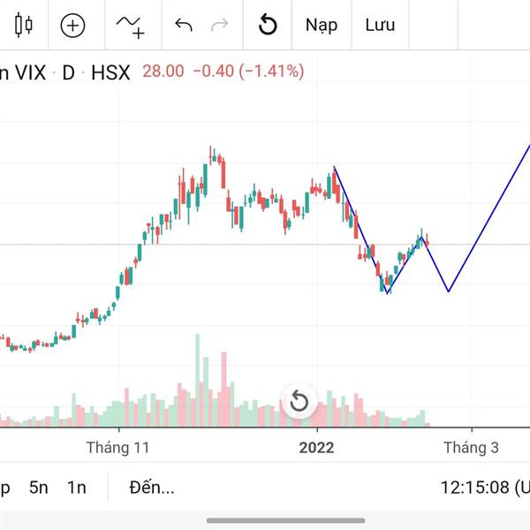The image size is (530, 530).
Task: Click the floating reset chart view button
Action: [299, 401]
